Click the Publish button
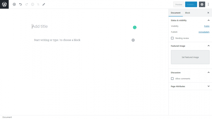Image resolution: width=212 pixels, height=119 pixels. point(191,4)
